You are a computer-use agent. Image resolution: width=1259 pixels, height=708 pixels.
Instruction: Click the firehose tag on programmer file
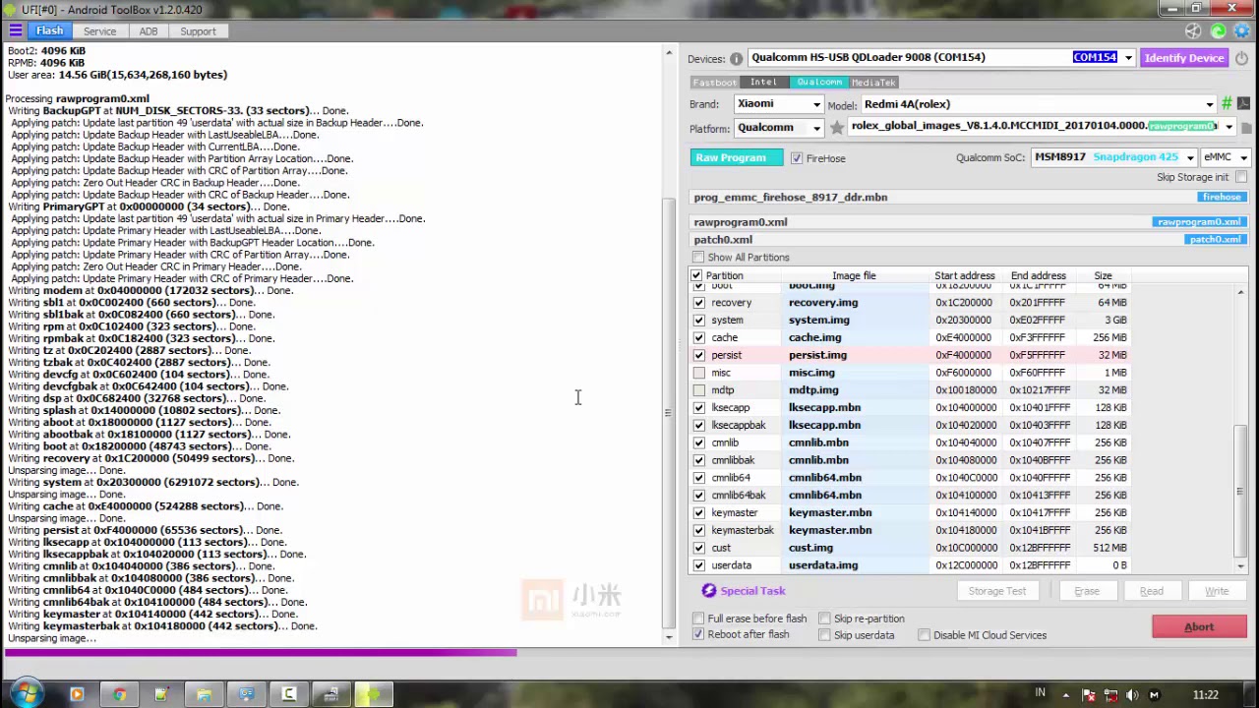click(1222, 197)
